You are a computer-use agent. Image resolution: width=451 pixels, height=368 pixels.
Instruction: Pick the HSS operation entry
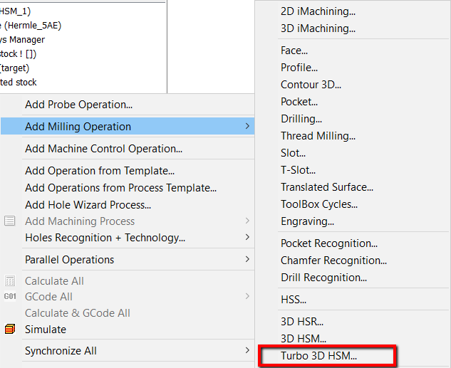tap(294, 300)
